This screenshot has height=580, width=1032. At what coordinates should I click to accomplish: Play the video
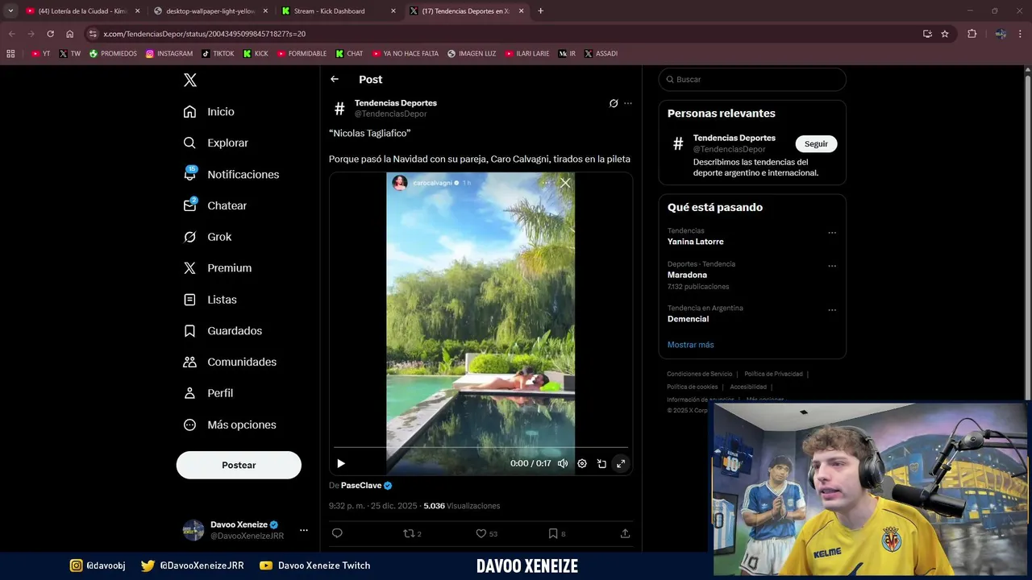(341, 463)
